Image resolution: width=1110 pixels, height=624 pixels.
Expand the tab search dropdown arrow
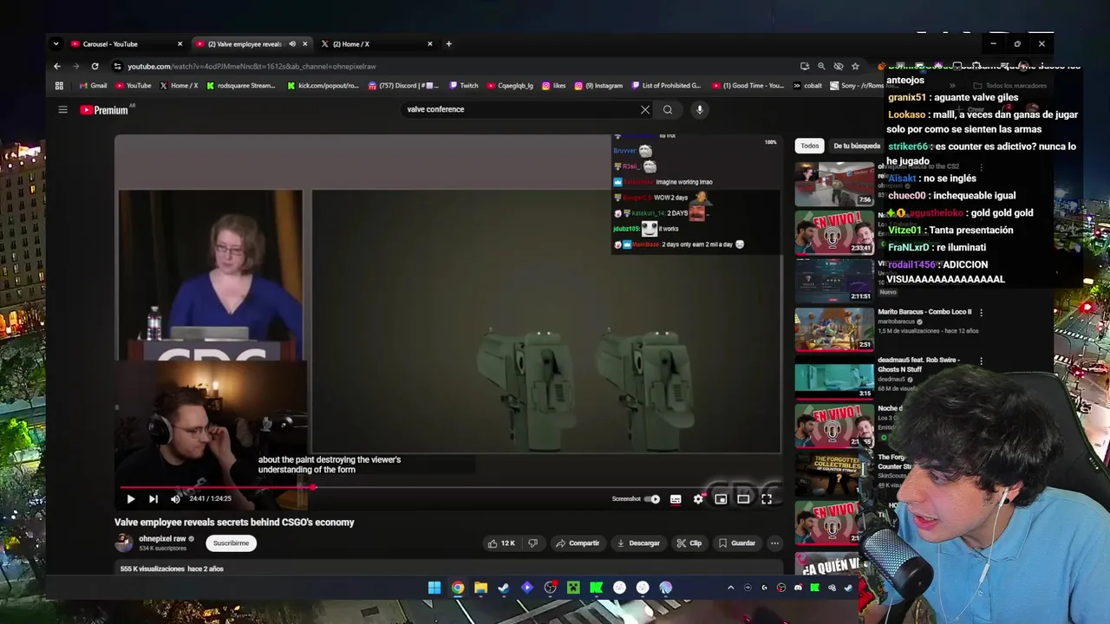pos(55,44)
